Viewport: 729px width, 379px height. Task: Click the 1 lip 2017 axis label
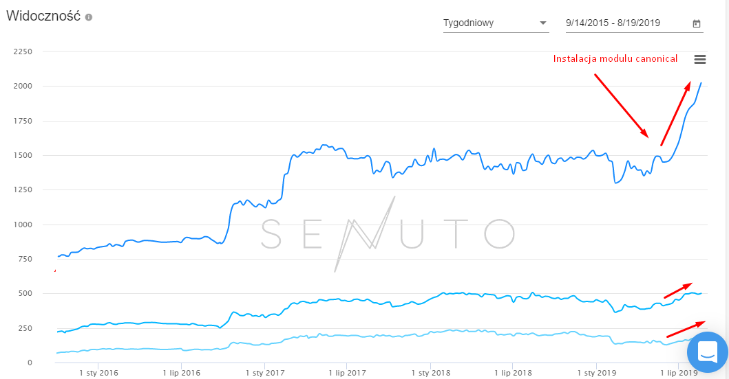coord(347,374)
